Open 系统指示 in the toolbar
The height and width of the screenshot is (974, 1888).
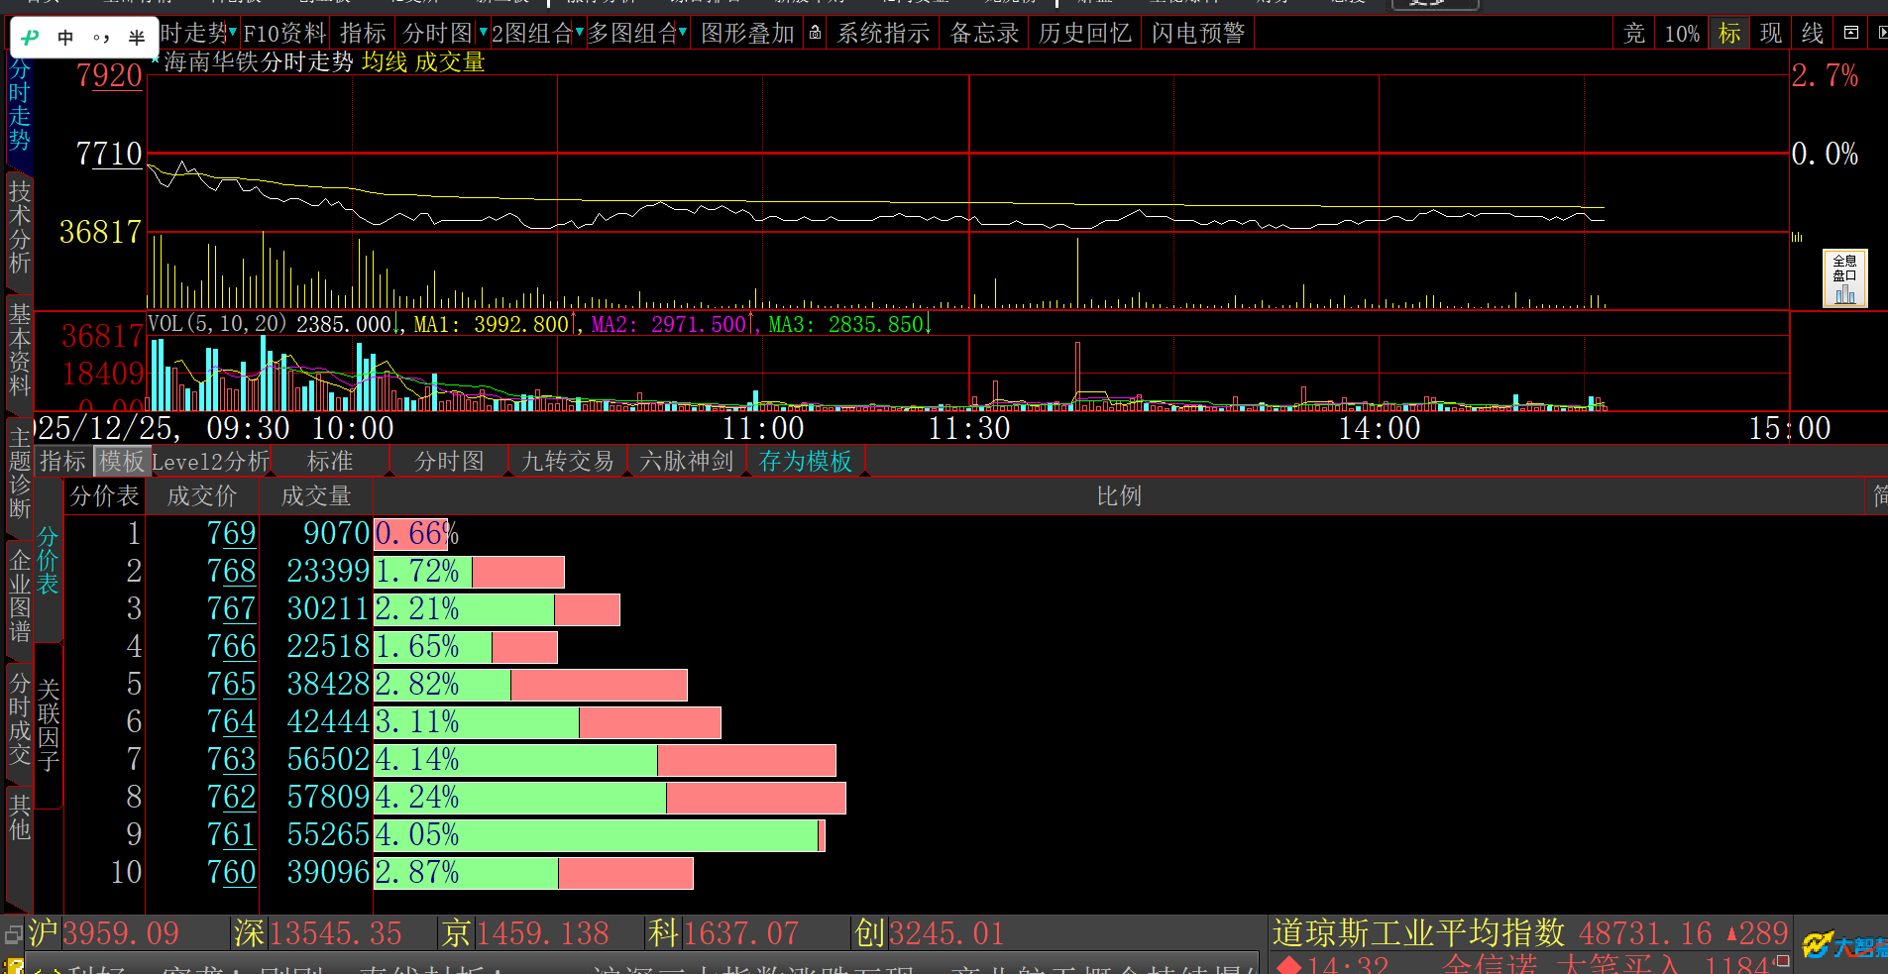click(883, 34)
